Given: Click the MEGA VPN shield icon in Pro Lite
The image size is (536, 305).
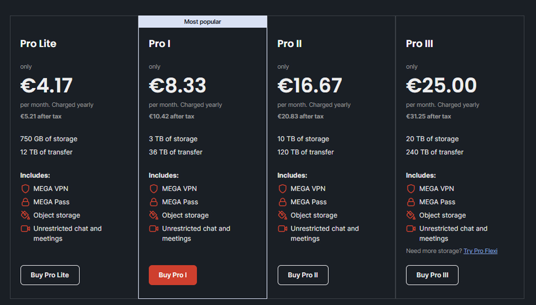Looking at the screenshot, I should click(x=25, y=189).
